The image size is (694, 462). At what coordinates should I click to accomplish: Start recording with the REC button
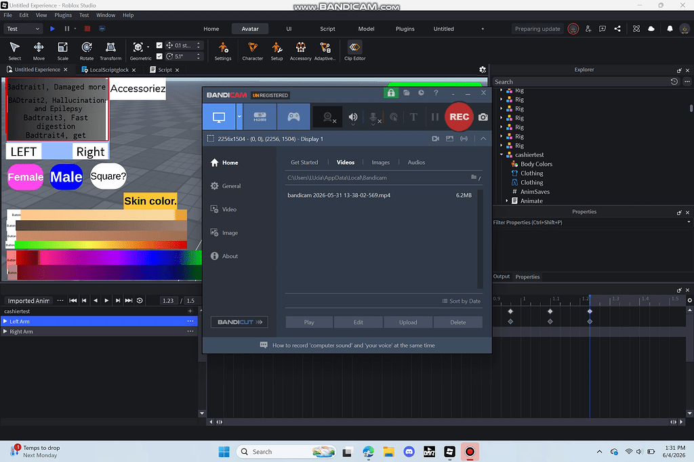(x=459, y=117)
